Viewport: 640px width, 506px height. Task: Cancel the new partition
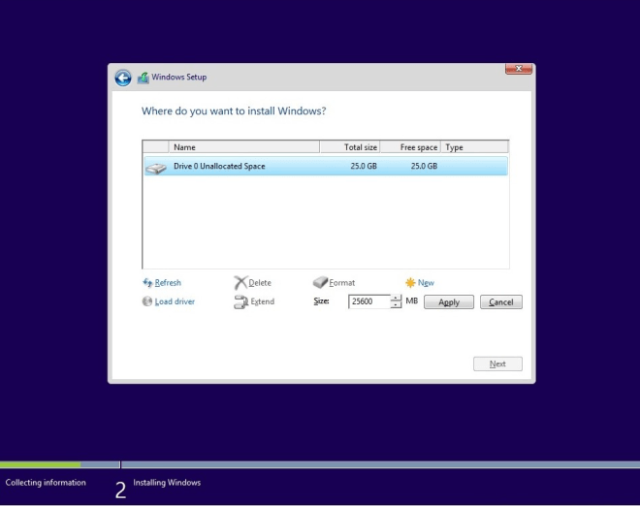click(501, 302)
